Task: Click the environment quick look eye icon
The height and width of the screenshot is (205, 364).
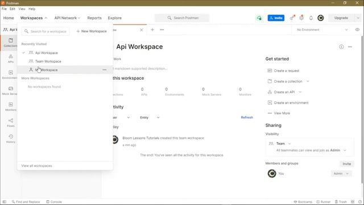Action: tap(357, 30)
